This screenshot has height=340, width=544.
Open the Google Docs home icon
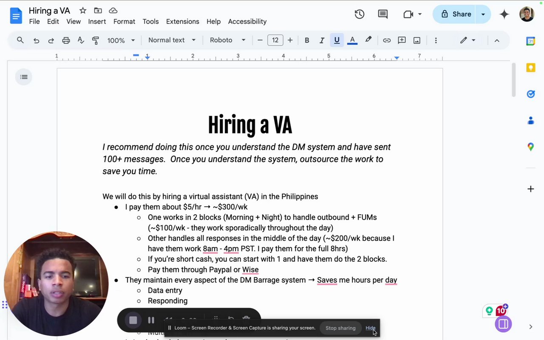click(x=16, y=16)
